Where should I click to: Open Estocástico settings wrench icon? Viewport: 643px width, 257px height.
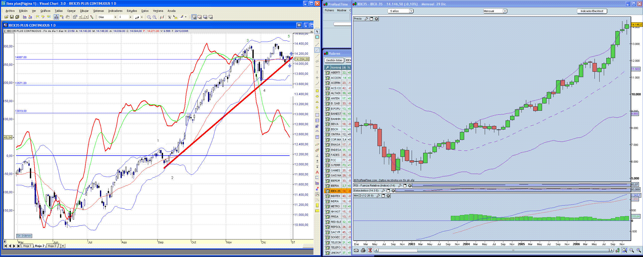tap(383, 190)
